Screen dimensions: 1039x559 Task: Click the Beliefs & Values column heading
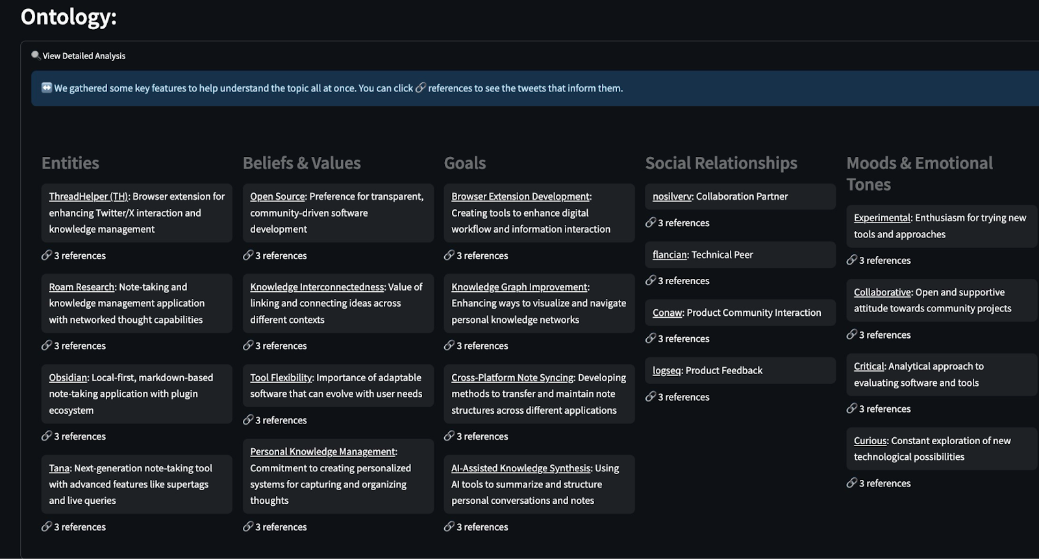302,163
